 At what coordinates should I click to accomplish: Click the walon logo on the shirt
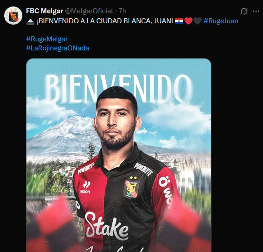click(86, 187)
